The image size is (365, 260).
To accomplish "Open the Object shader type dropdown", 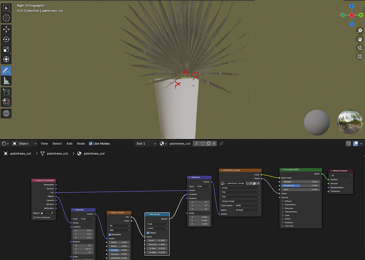I will tap(25, 144).
